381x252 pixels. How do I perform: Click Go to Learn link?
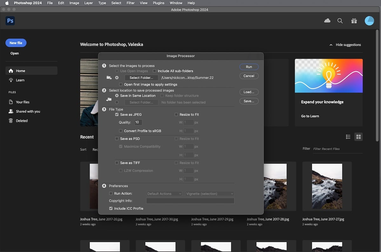310,116
